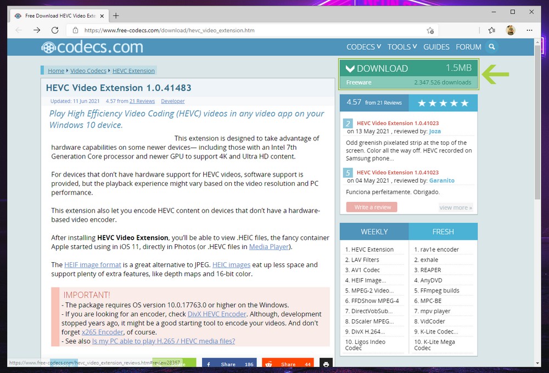Open fresh item rav1e encoder

point(436,250)
